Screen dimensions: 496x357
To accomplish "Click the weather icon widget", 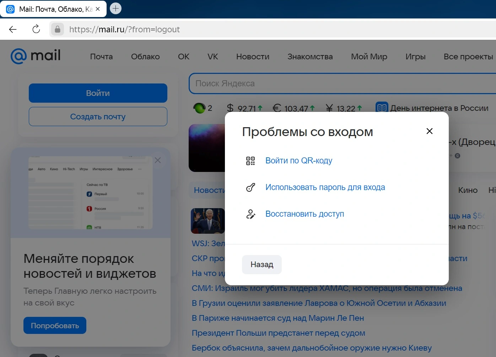I will pyautogui.click(x=199, y=108).
